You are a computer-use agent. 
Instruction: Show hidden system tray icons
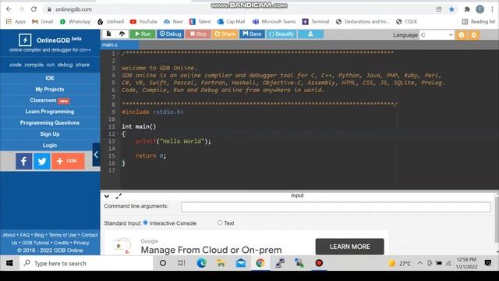[420, 263]
